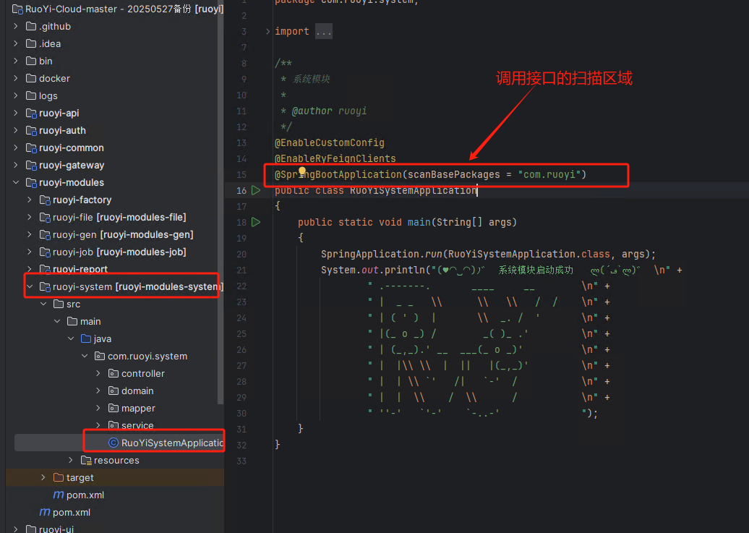The height and width of the screenshot is (533, 749).
Task: Select the ruoyi-api module row
Action: [115, 113]
